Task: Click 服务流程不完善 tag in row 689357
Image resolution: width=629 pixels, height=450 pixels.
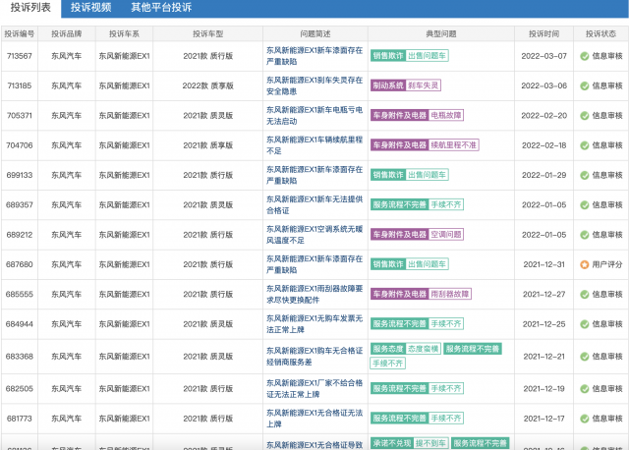Action: 400,205
